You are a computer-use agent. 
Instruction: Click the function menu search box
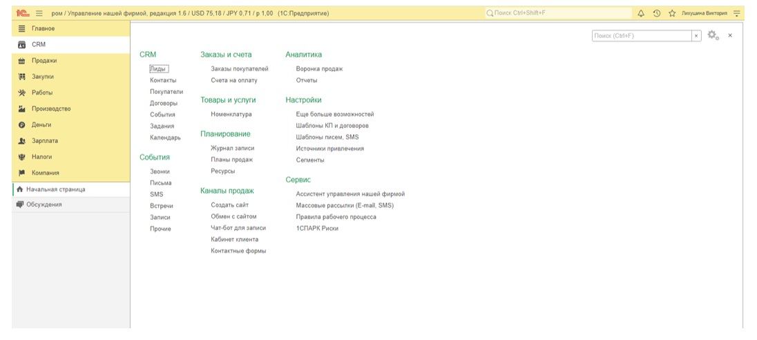click(x=642, y=36)
